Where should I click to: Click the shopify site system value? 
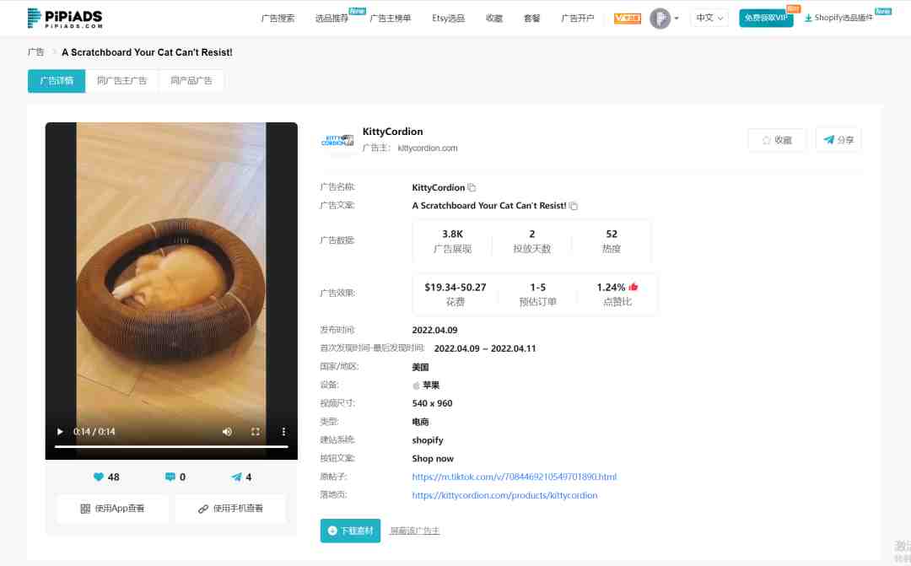pos(428,440)
